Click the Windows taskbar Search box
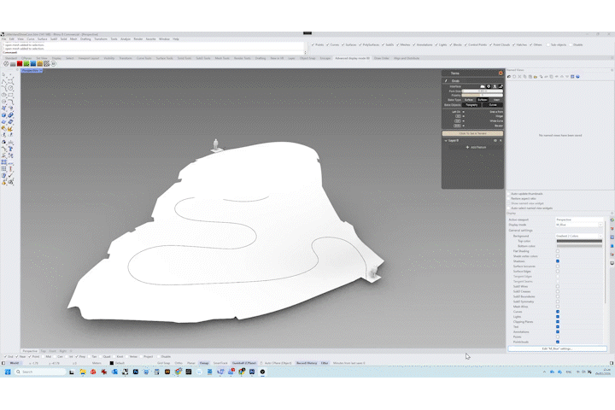This screenshot has width=615, height=410. coord(41,372)
